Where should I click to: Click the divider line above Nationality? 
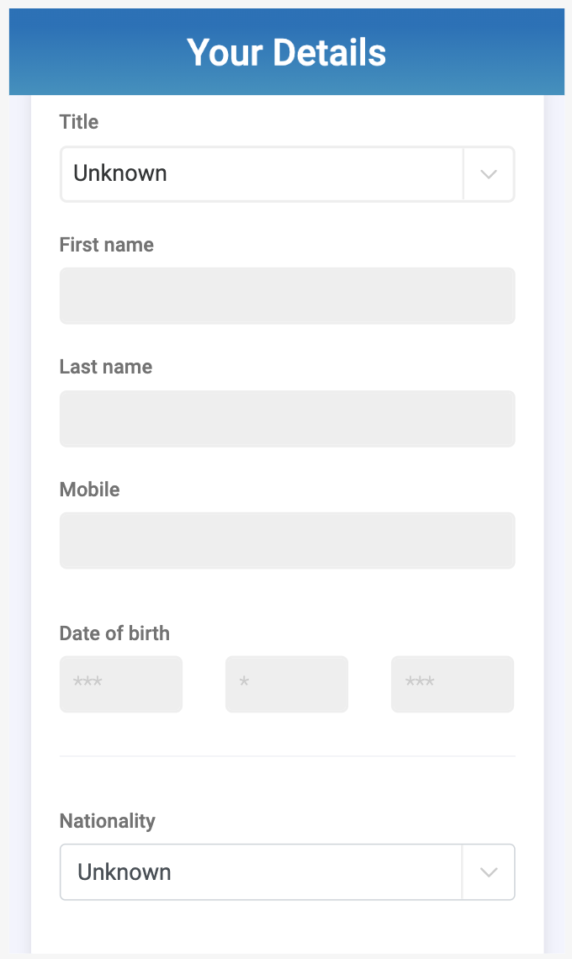click(287, 756)
